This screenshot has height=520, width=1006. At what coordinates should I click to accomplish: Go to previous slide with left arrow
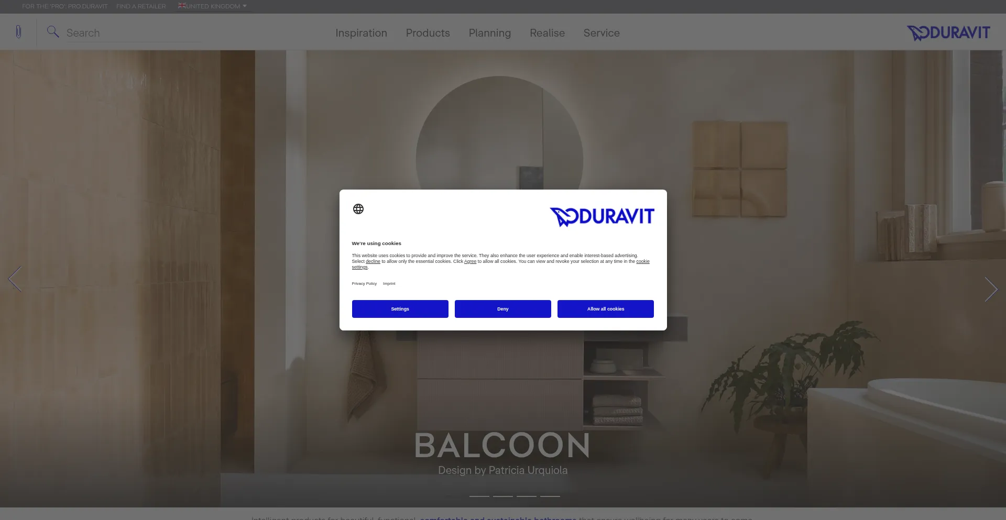point(15,279)
